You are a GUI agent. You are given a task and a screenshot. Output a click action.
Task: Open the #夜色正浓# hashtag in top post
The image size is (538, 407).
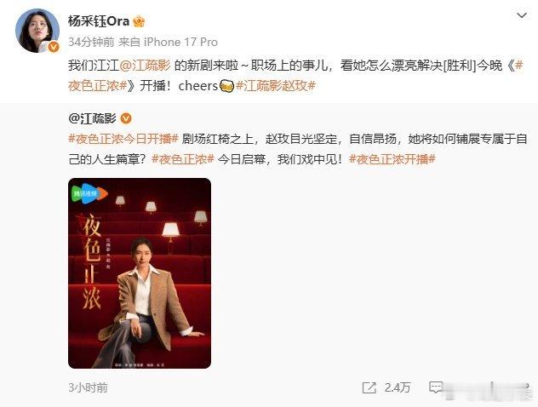[295, 76]
